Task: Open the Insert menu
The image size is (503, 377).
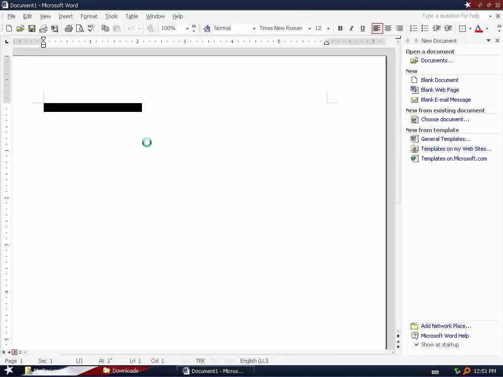Action: [65, 16]
